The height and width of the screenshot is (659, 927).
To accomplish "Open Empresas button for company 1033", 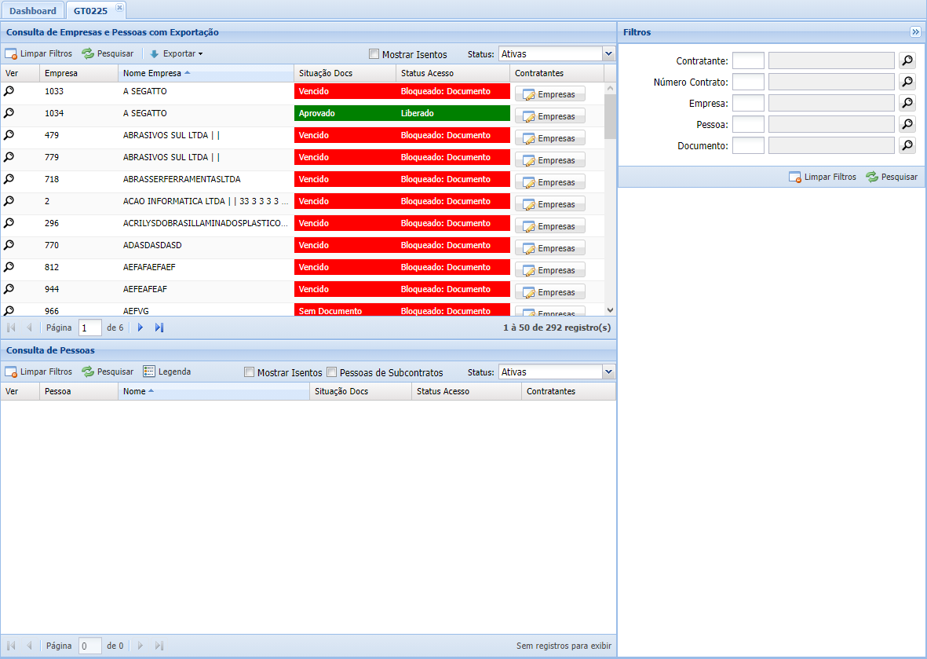I will (549, 94).
